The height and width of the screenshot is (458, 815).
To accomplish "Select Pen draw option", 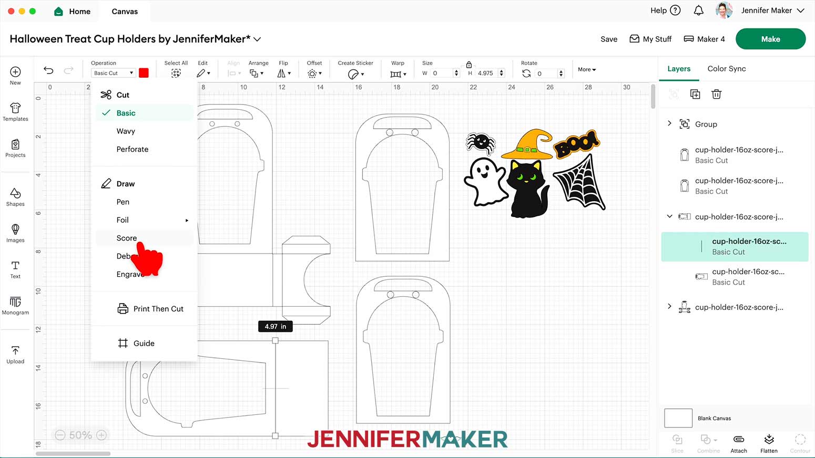I will 123,202.
